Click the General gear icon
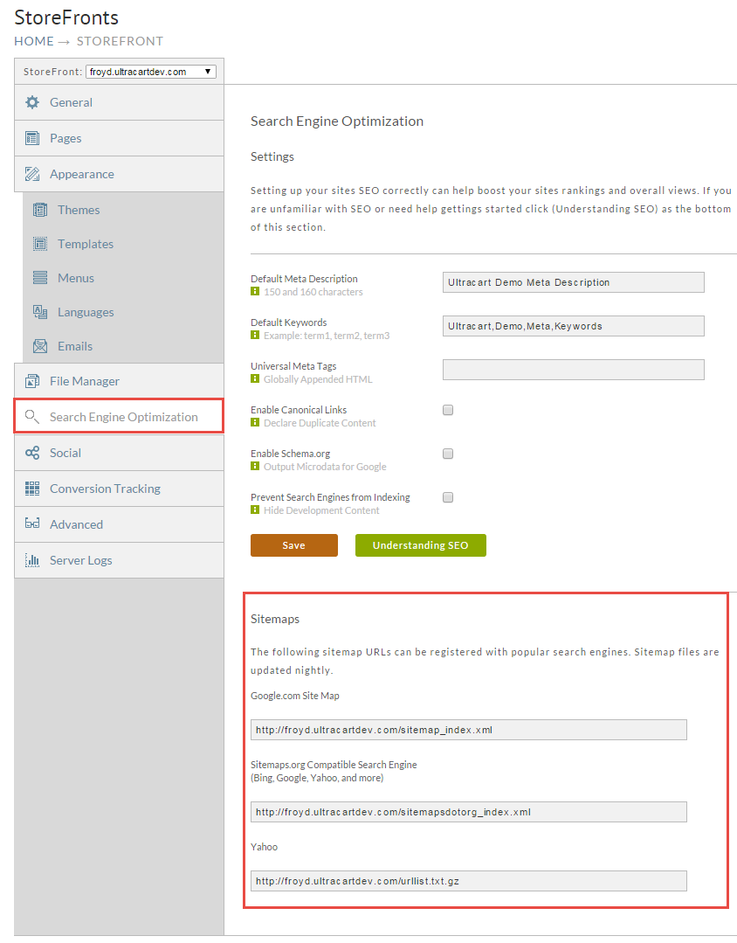 [32, 102]
